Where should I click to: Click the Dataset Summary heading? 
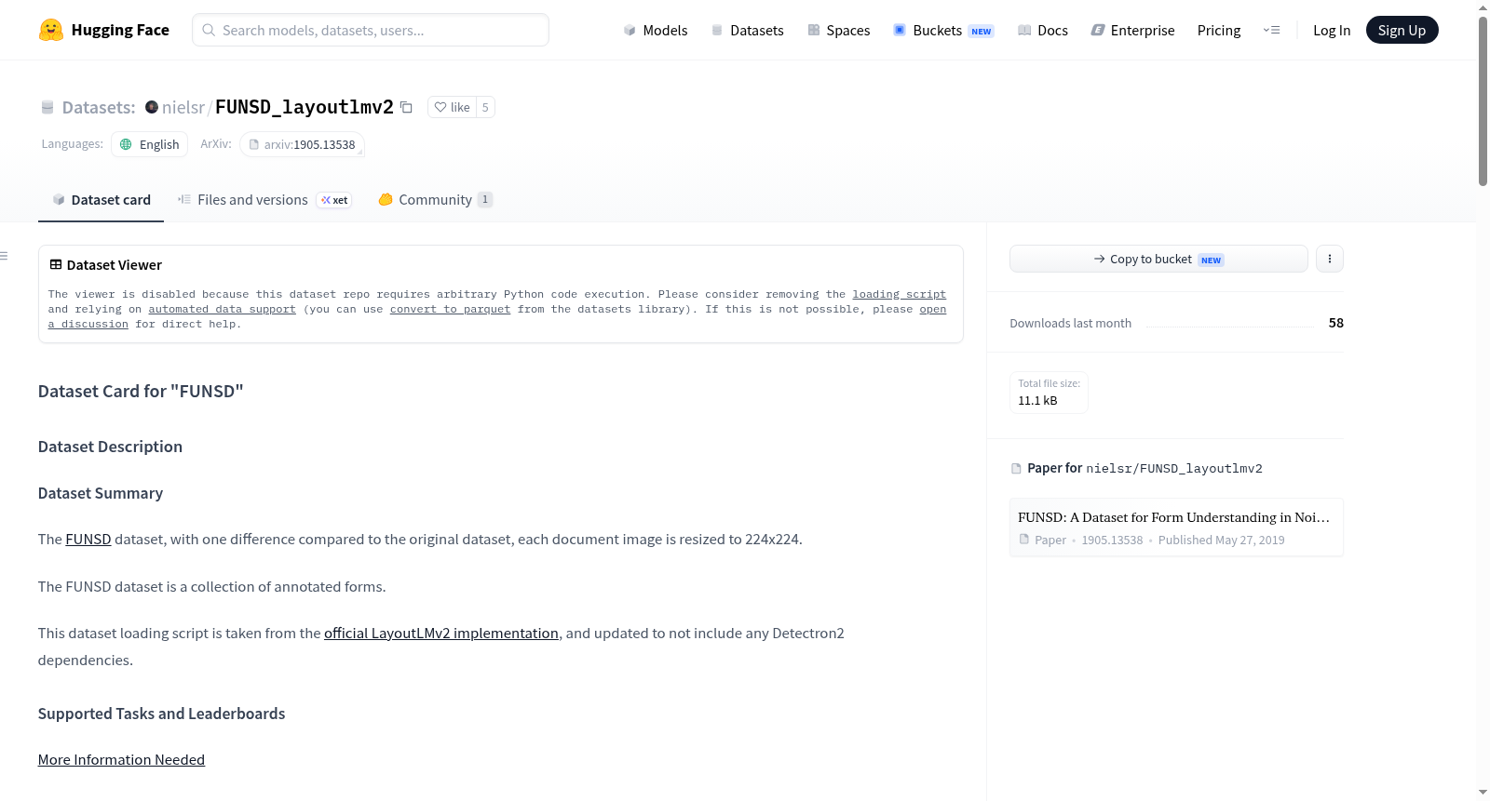coord(101,493)
